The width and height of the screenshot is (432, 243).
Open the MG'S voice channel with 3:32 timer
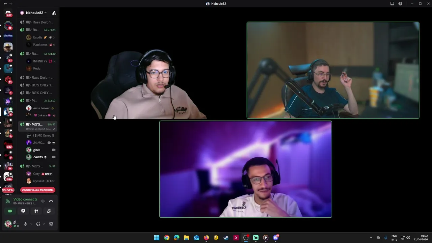(38, 166)
